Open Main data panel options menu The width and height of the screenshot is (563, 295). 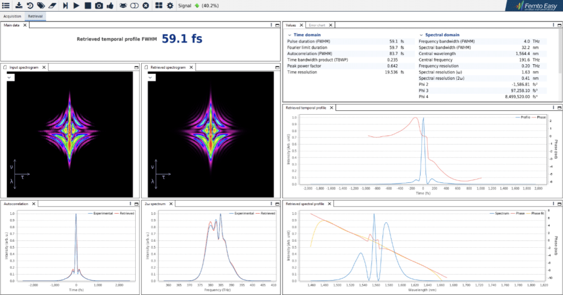tap(271, 25)
